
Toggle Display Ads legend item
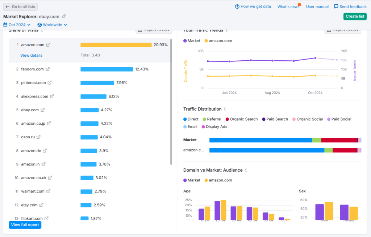point(214,126)
